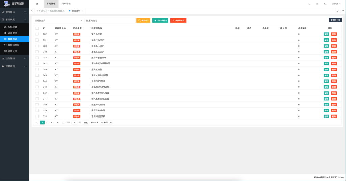Image resolution: width=346 pixels, height=181 pixels.
Task: Select the checkbox for row ID 745
Action: [37, 75]
